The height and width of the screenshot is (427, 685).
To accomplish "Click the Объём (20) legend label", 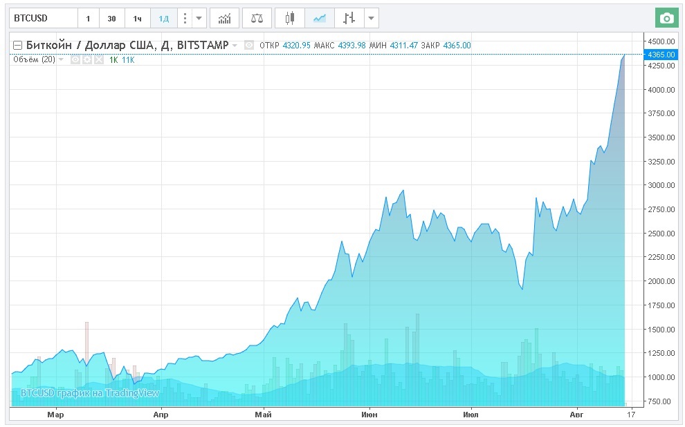I will [x=34, y=59].
